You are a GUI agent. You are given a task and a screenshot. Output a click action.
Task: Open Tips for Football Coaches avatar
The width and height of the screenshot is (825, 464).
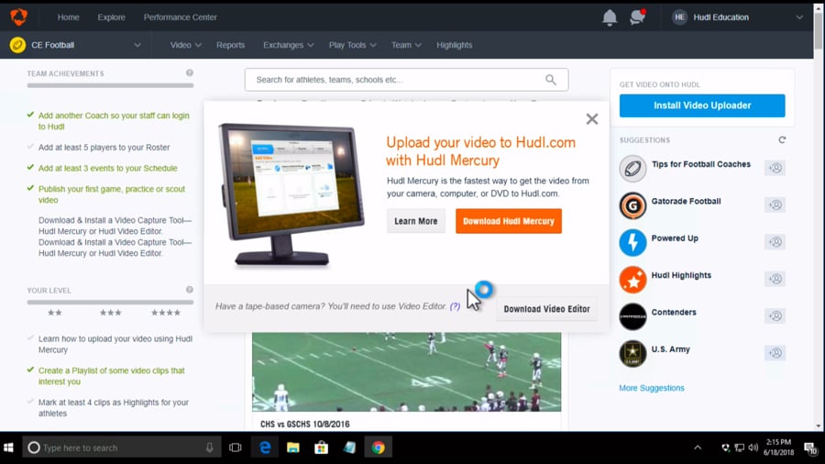coord(632,169)
